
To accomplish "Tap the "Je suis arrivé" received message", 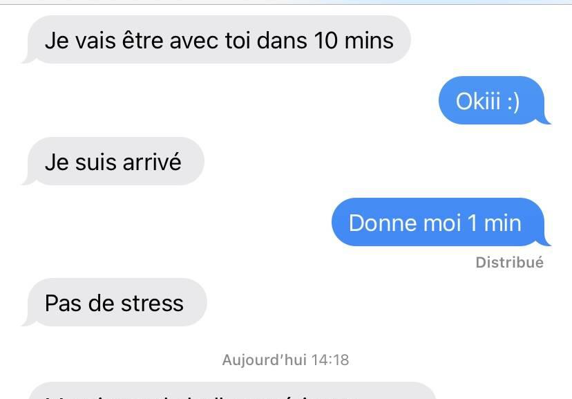I will tap(113, 161).
